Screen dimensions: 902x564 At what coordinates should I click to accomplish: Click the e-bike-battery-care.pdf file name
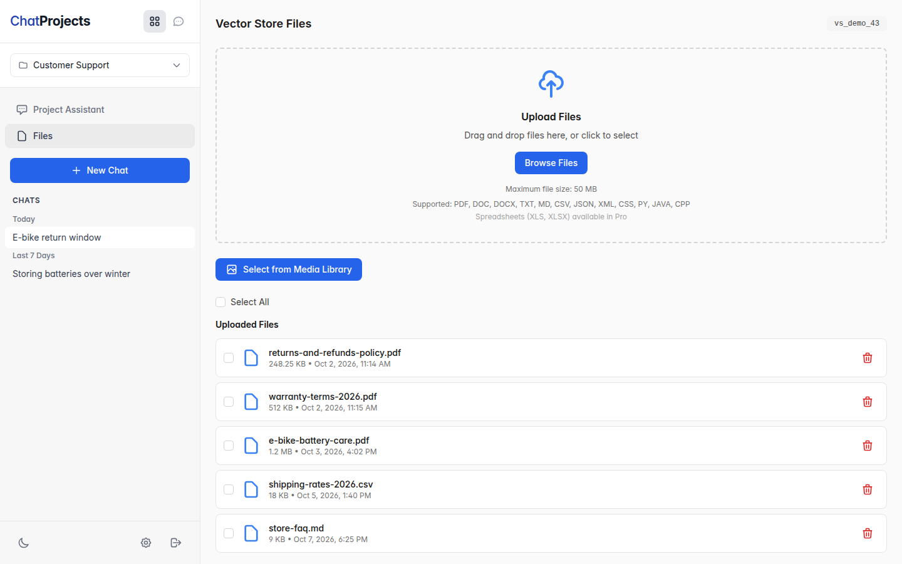pos(319,441)
